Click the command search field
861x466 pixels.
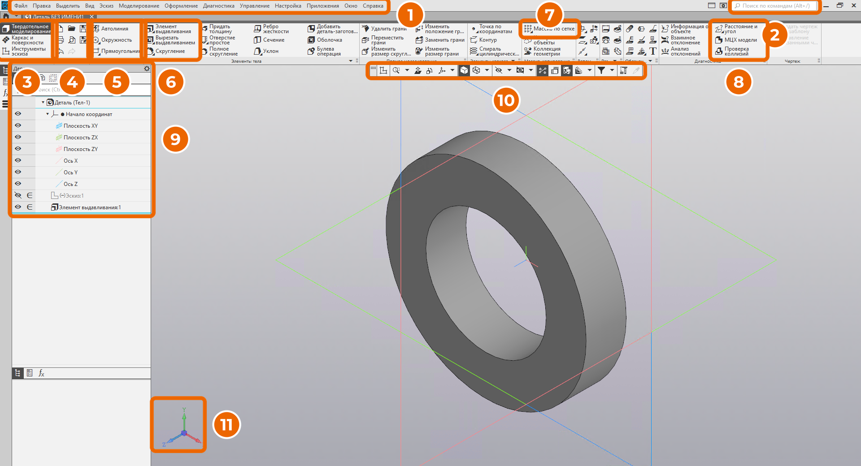tap(774, 6)
